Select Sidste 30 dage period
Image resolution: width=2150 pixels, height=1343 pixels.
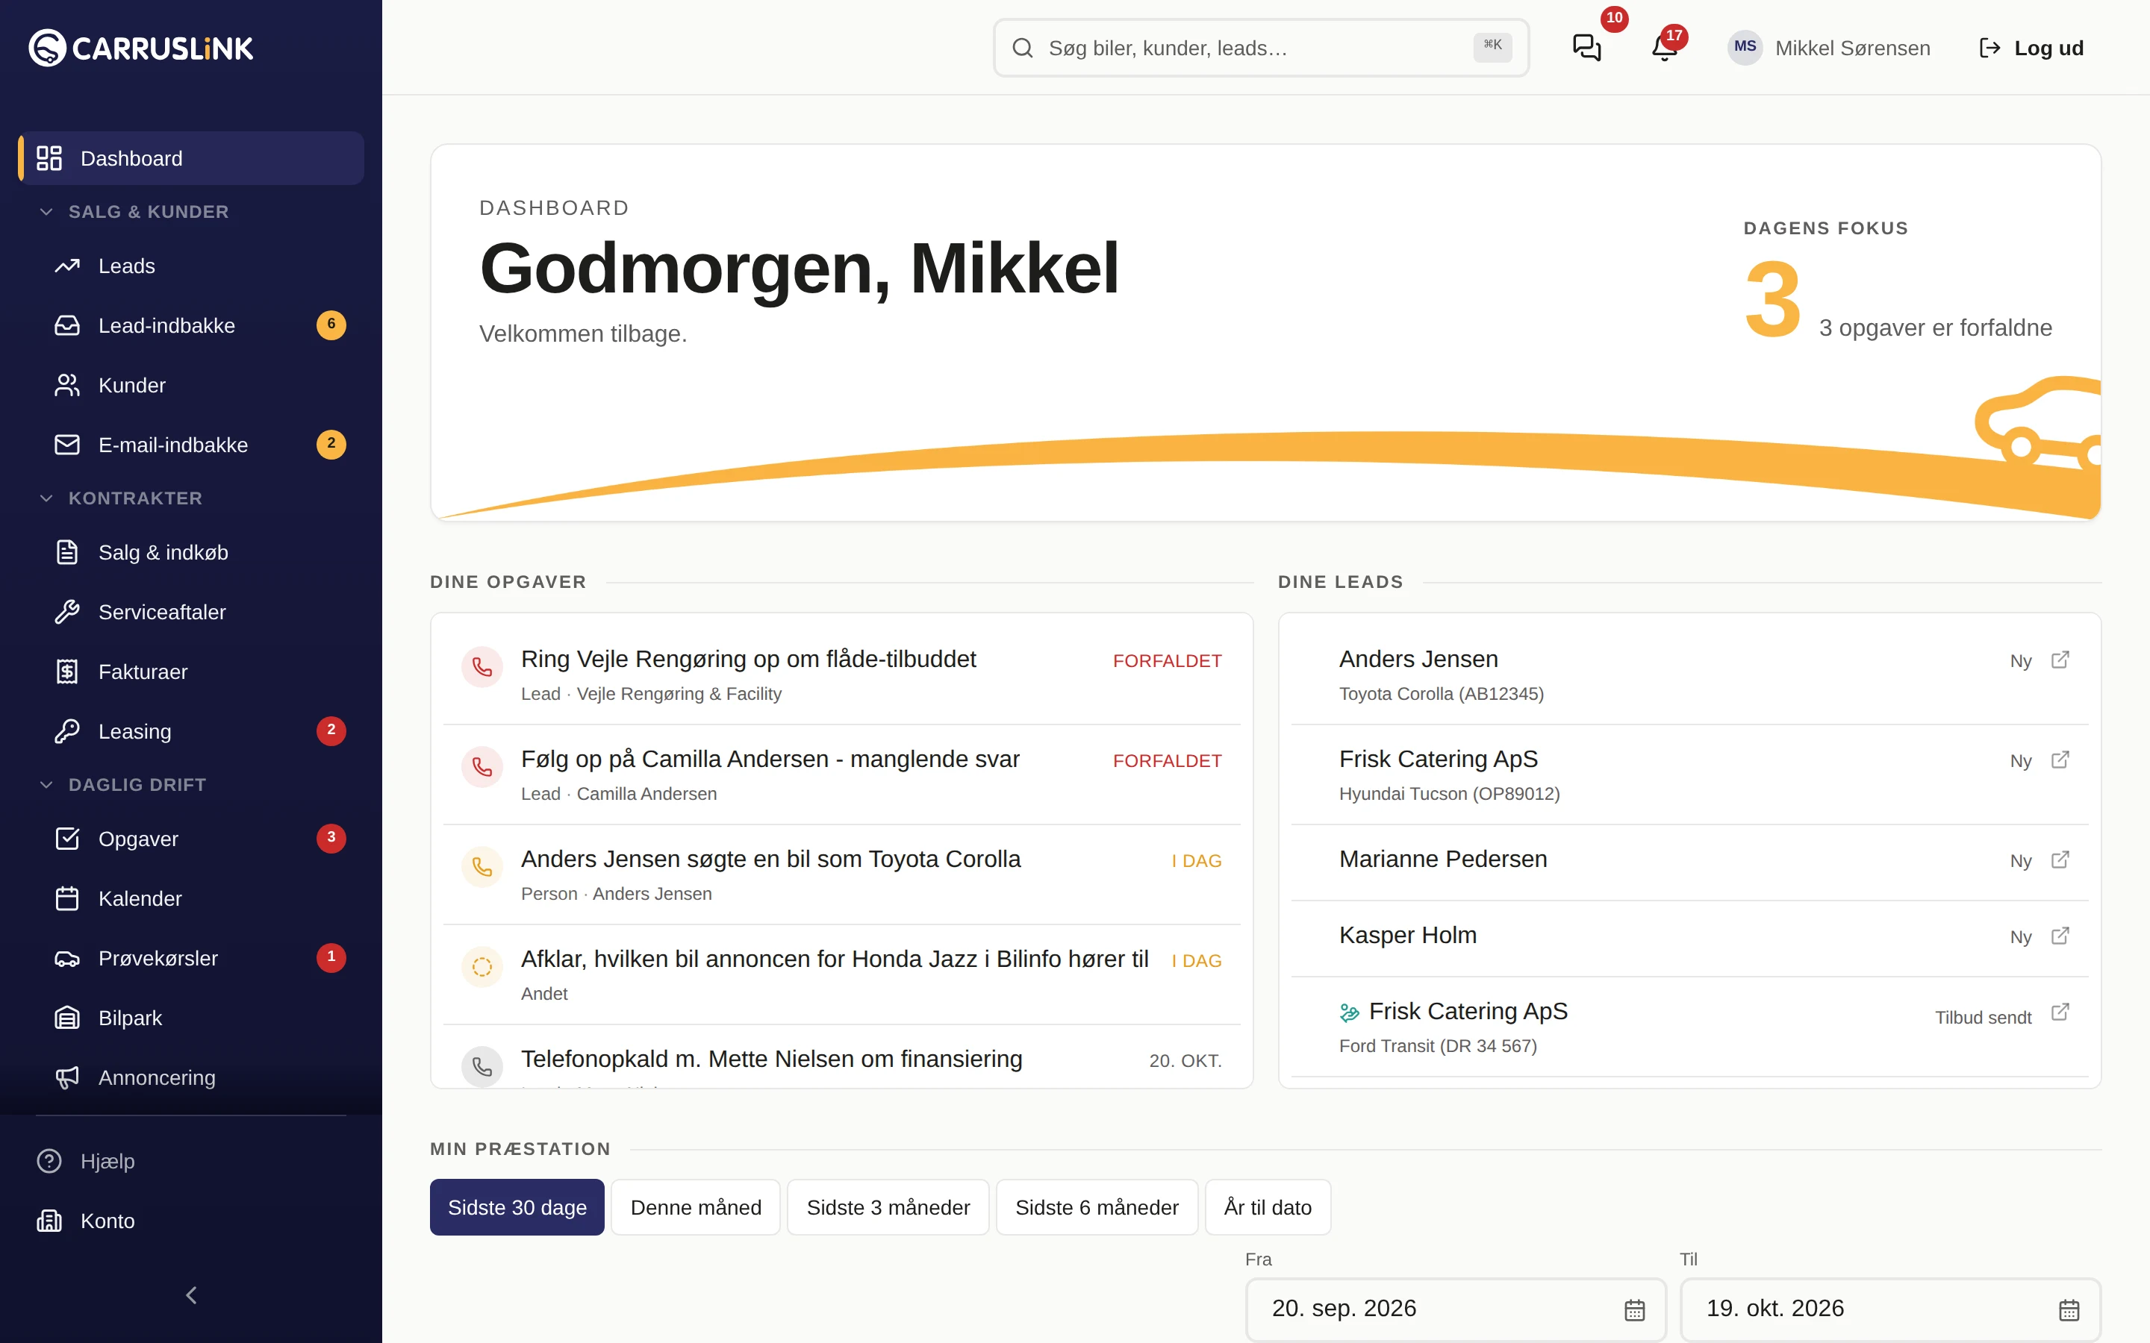pos(517,1207)
